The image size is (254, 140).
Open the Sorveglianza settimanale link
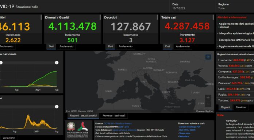click(x=236, y=40)
